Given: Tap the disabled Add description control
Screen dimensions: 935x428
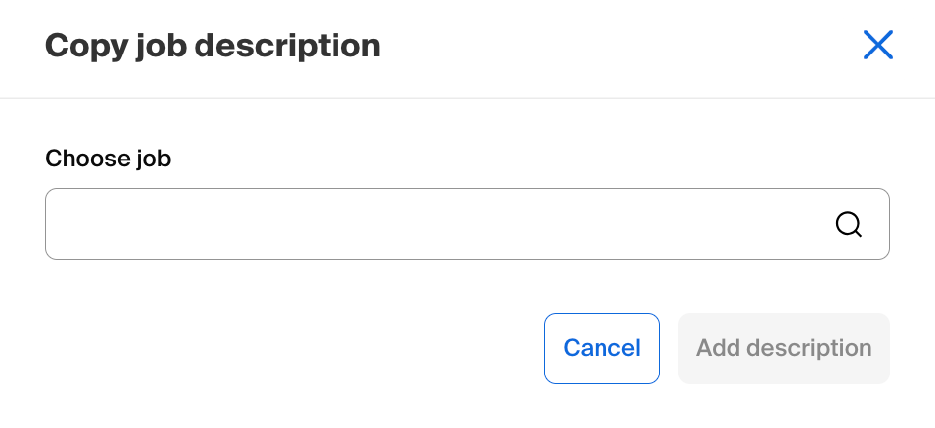Looking at the screenshot, I should (x=783, y=348).
